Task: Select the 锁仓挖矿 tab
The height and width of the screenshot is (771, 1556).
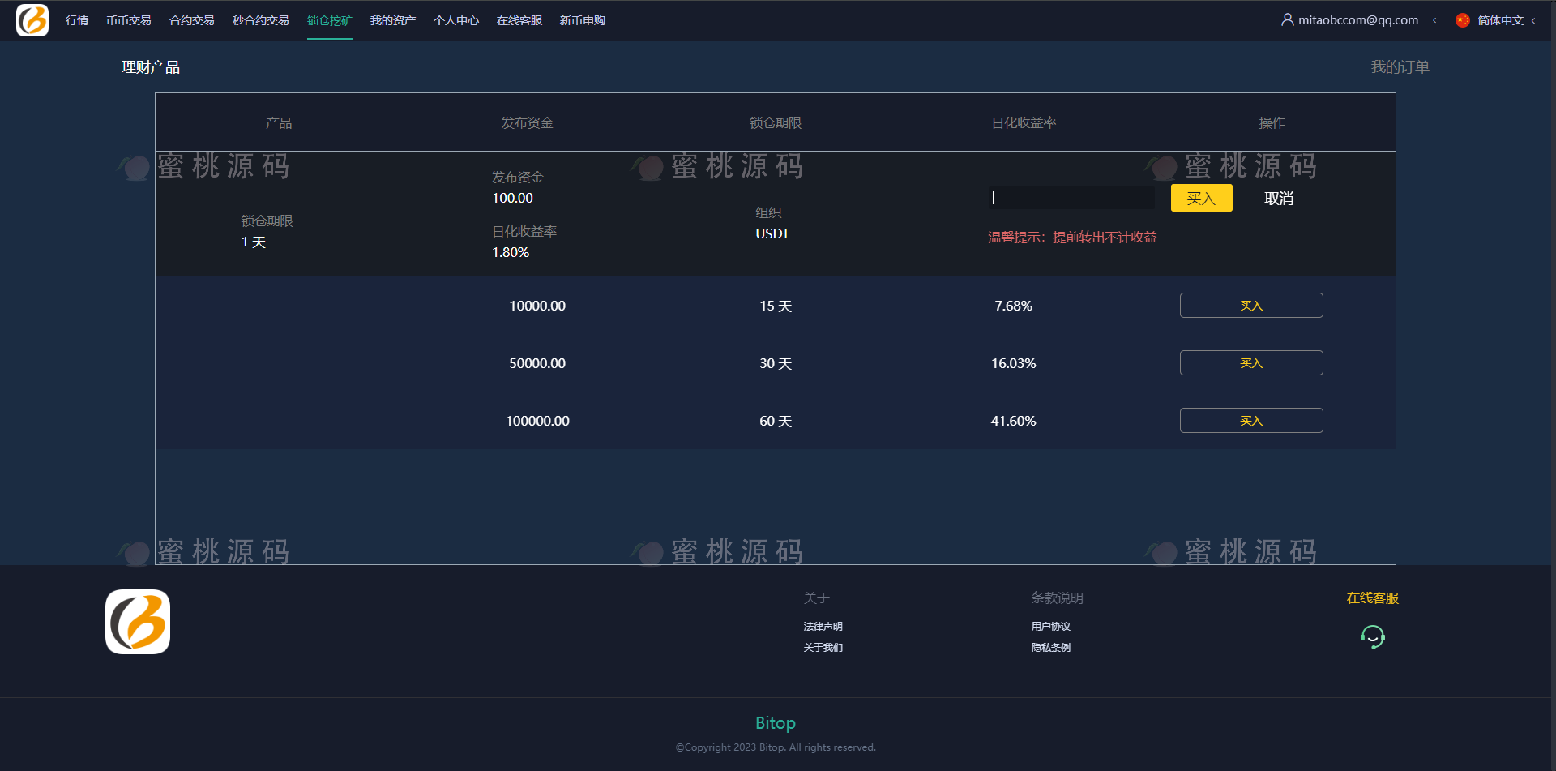Action: click(329, 20)
